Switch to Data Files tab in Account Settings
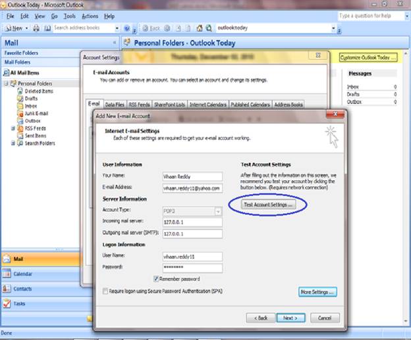The image size is (411, 340). tap(115, 105)
